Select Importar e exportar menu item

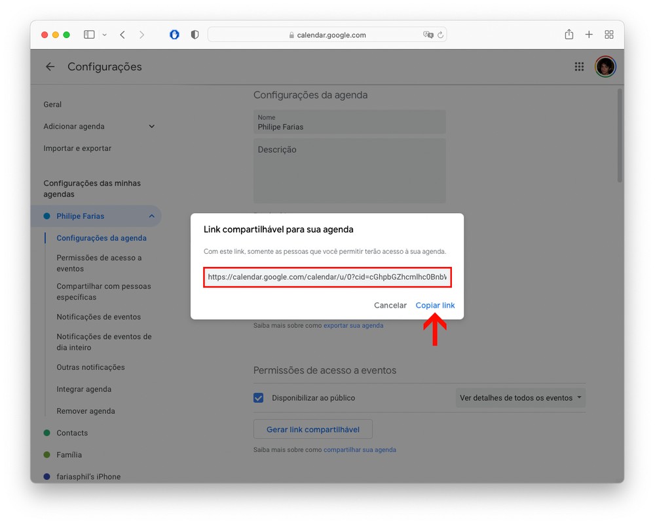coord(77,148)
